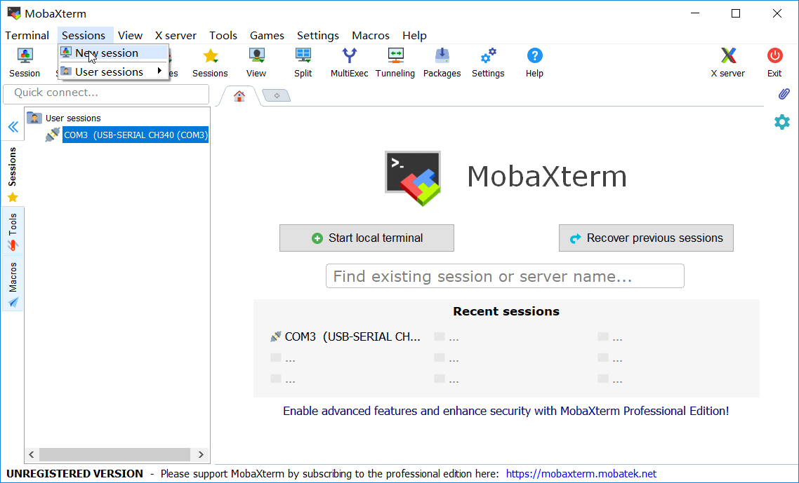
Task: Open Settings from the toolbar
Action: (x=488, y=62)
